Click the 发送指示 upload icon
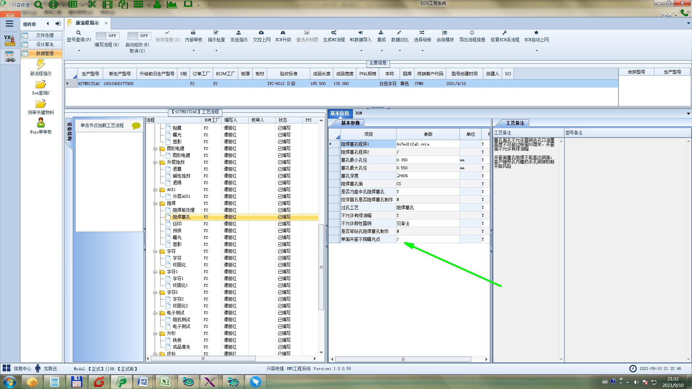 (x=239, y=33)
